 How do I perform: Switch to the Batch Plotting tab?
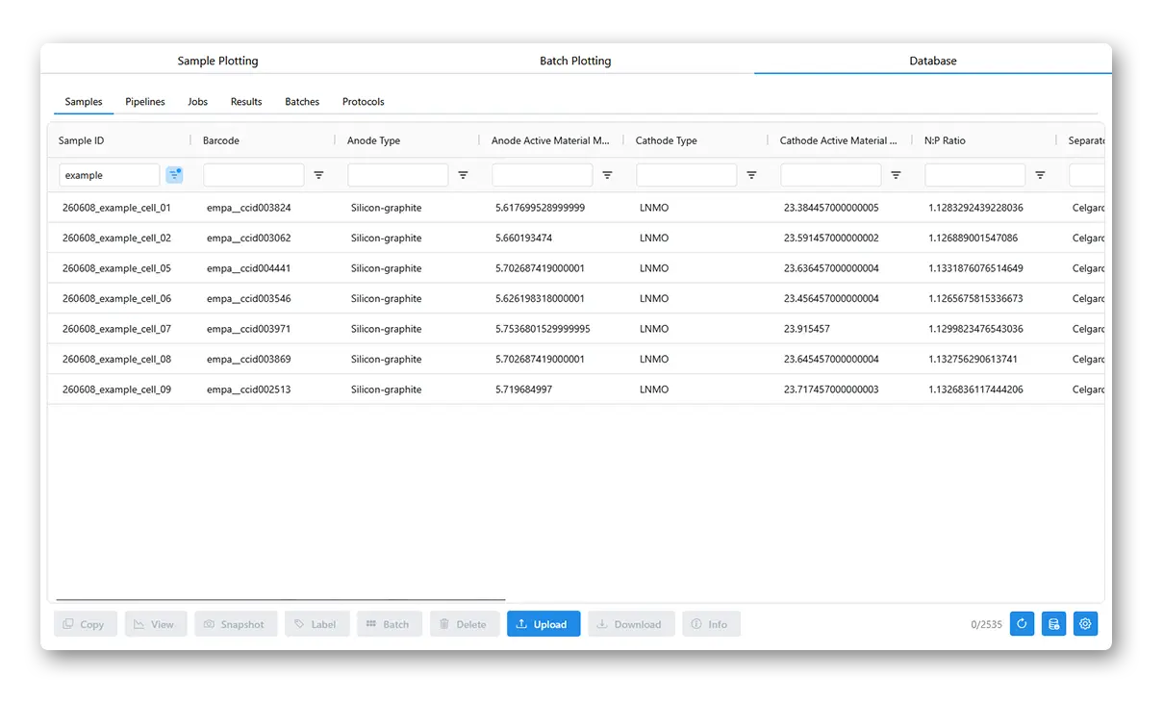pos(575,61)
